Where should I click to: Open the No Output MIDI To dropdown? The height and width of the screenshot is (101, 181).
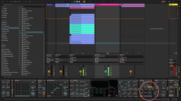[132, 62]
